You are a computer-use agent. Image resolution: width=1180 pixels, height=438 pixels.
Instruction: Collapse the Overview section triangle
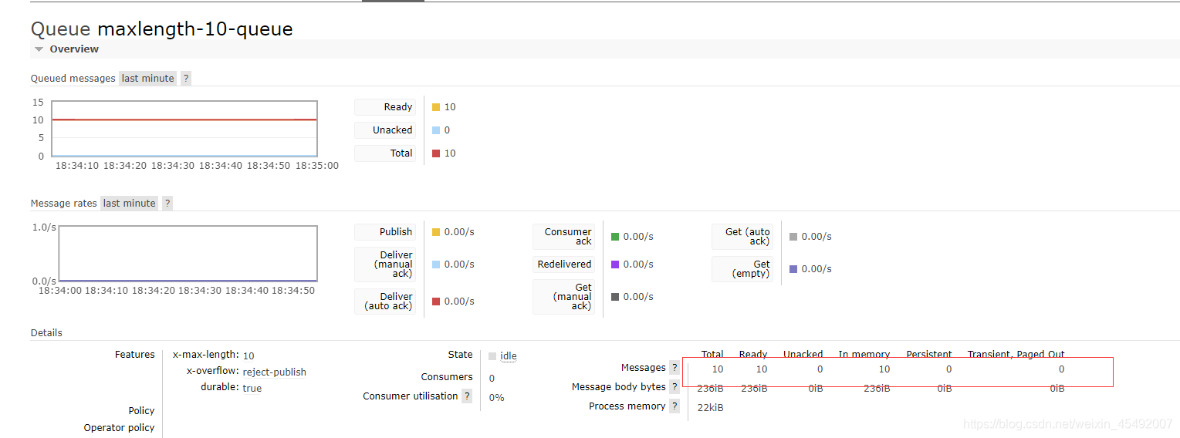39,49
